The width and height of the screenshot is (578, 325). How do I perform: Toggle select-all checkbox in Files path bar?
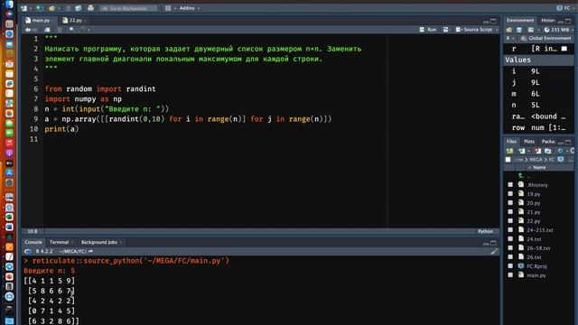508,160
